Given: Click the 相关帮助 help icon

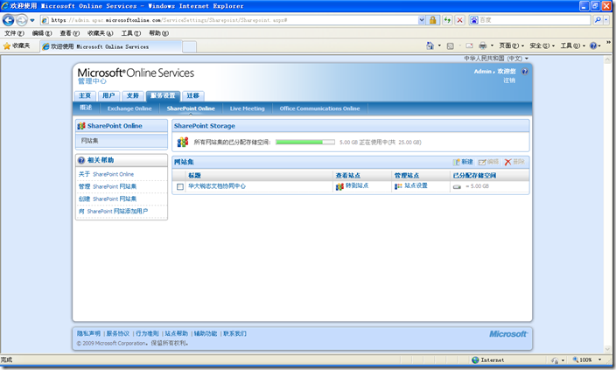Looking at the screenshot, I should click(x=81, y=160).
